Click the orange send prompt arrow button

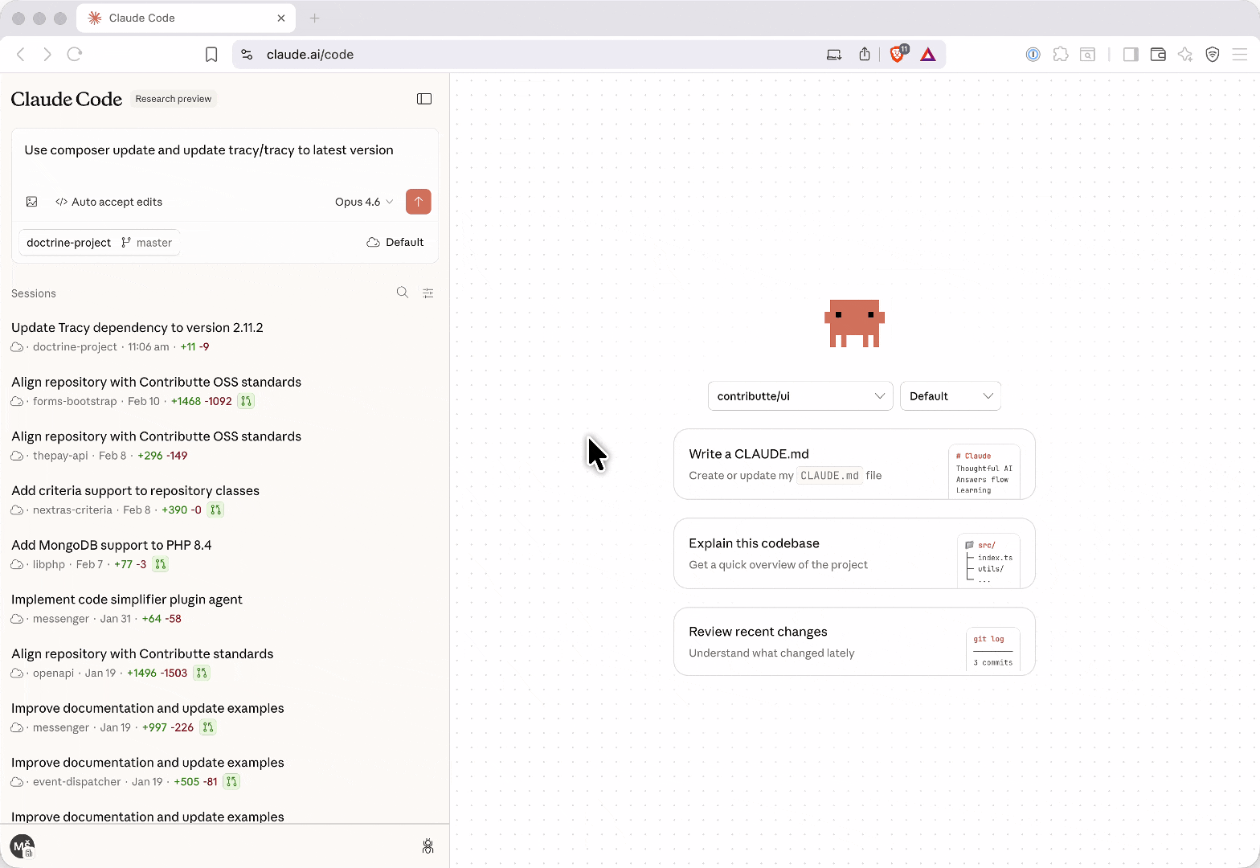(418, 202)
